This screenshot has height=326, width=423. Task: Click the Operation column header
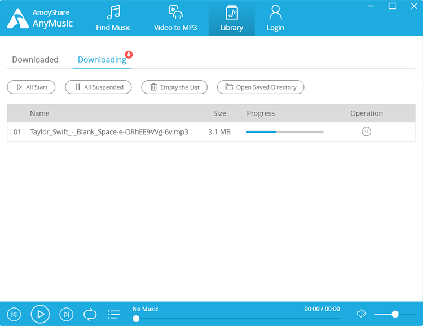[x=367, y=113]
